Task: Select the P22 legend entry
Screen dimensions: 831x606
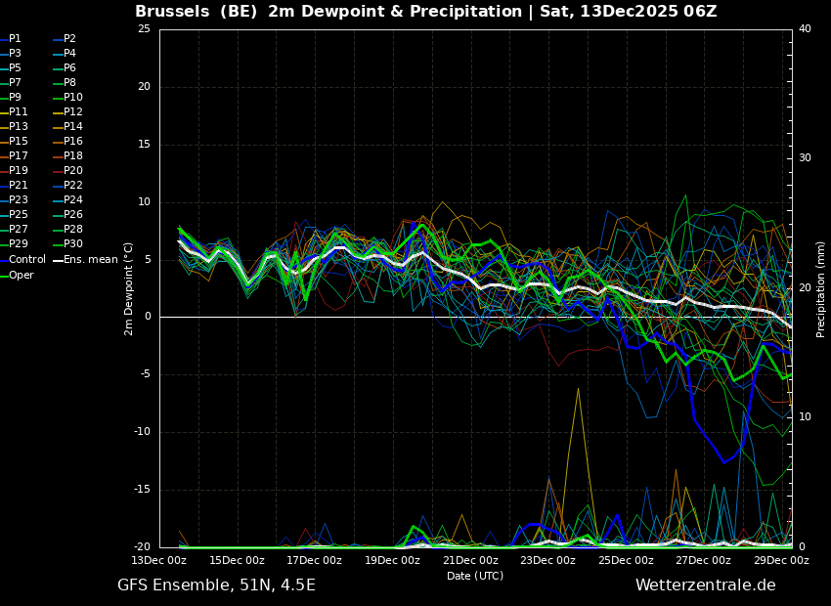Action: [73, 186]
